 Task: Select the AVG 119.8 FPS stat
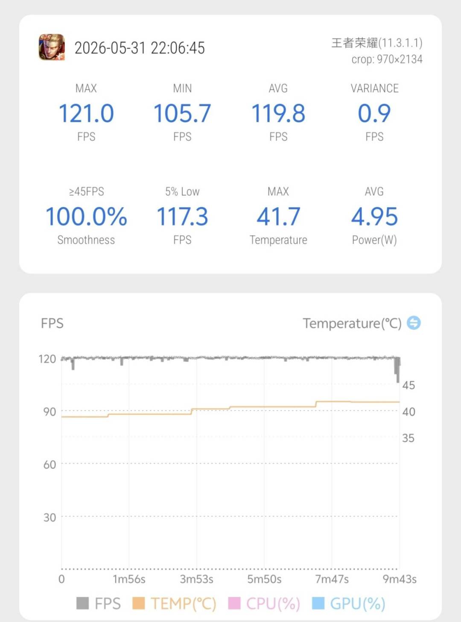278,113
